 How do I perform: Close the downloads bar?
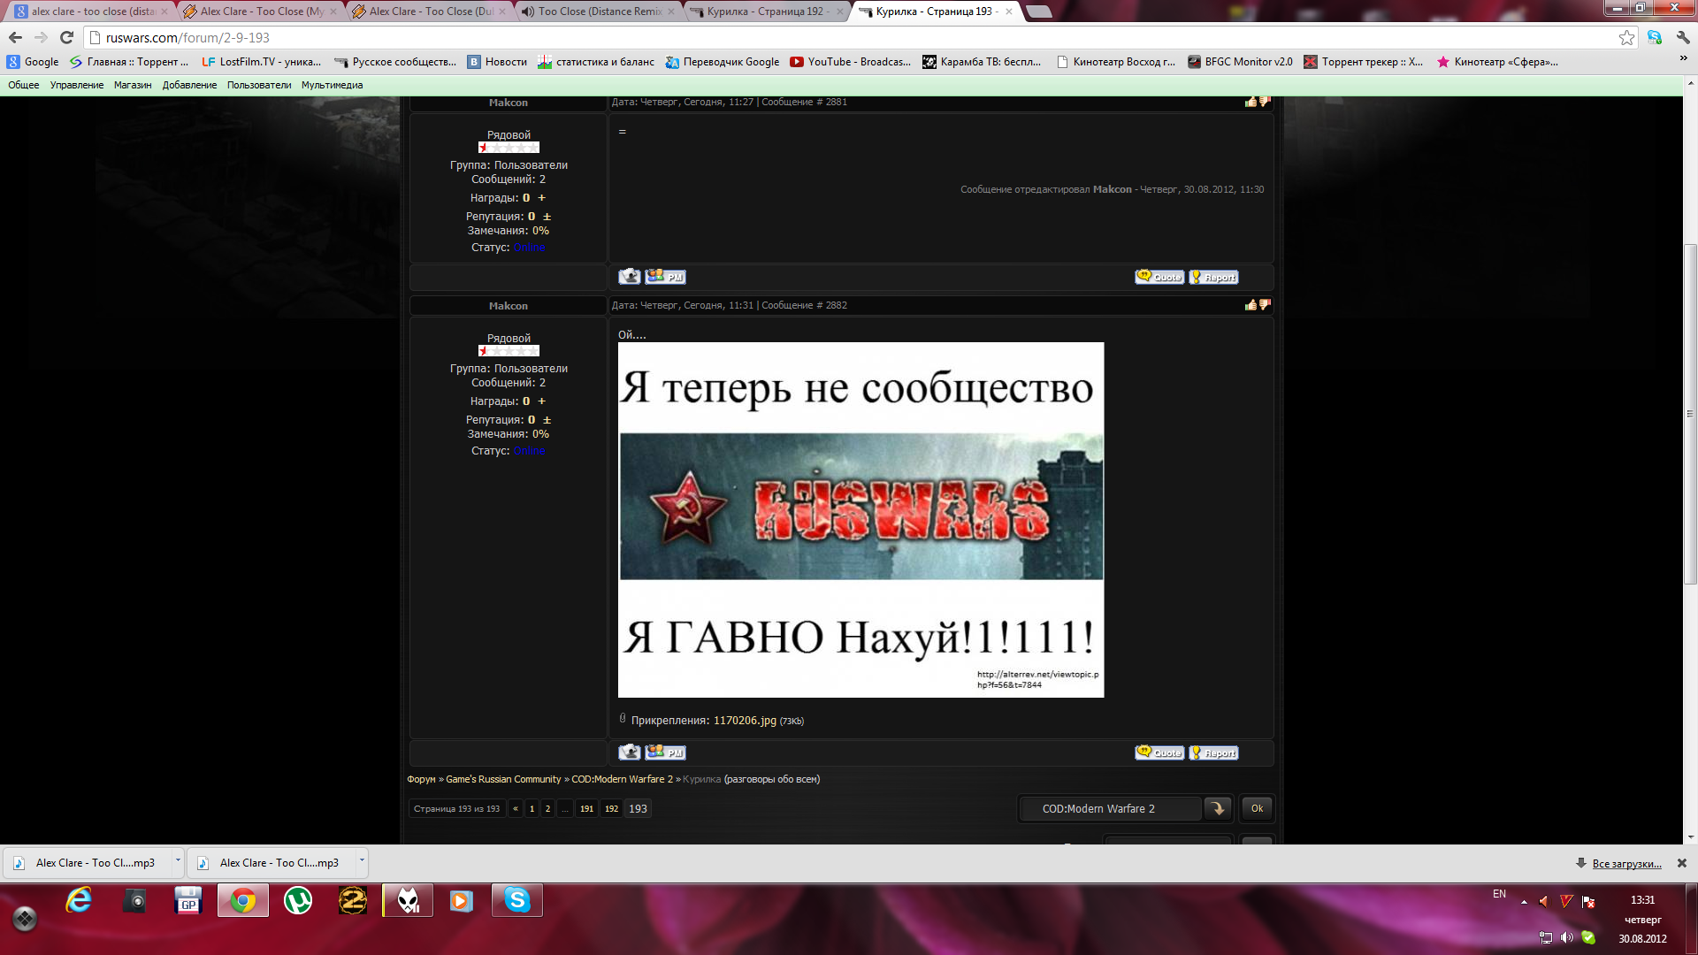(x=1682, y=863)
